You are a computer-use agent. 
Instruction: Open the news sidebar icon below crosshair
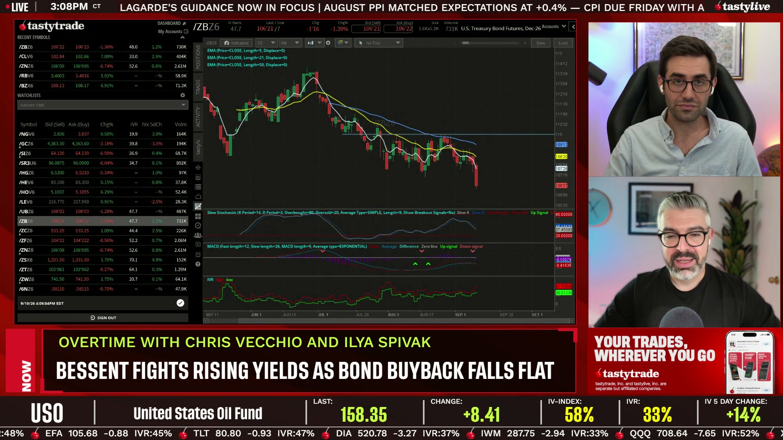[x=198, y=177]
